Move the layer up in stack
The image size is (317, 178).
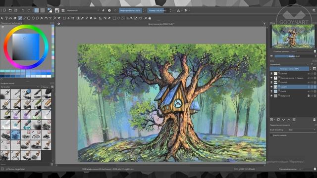[289, 120]
